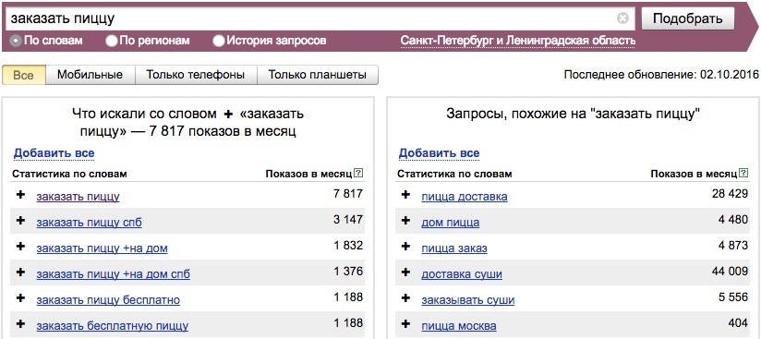Switch to the 'Только телефоны' tab

195,75
